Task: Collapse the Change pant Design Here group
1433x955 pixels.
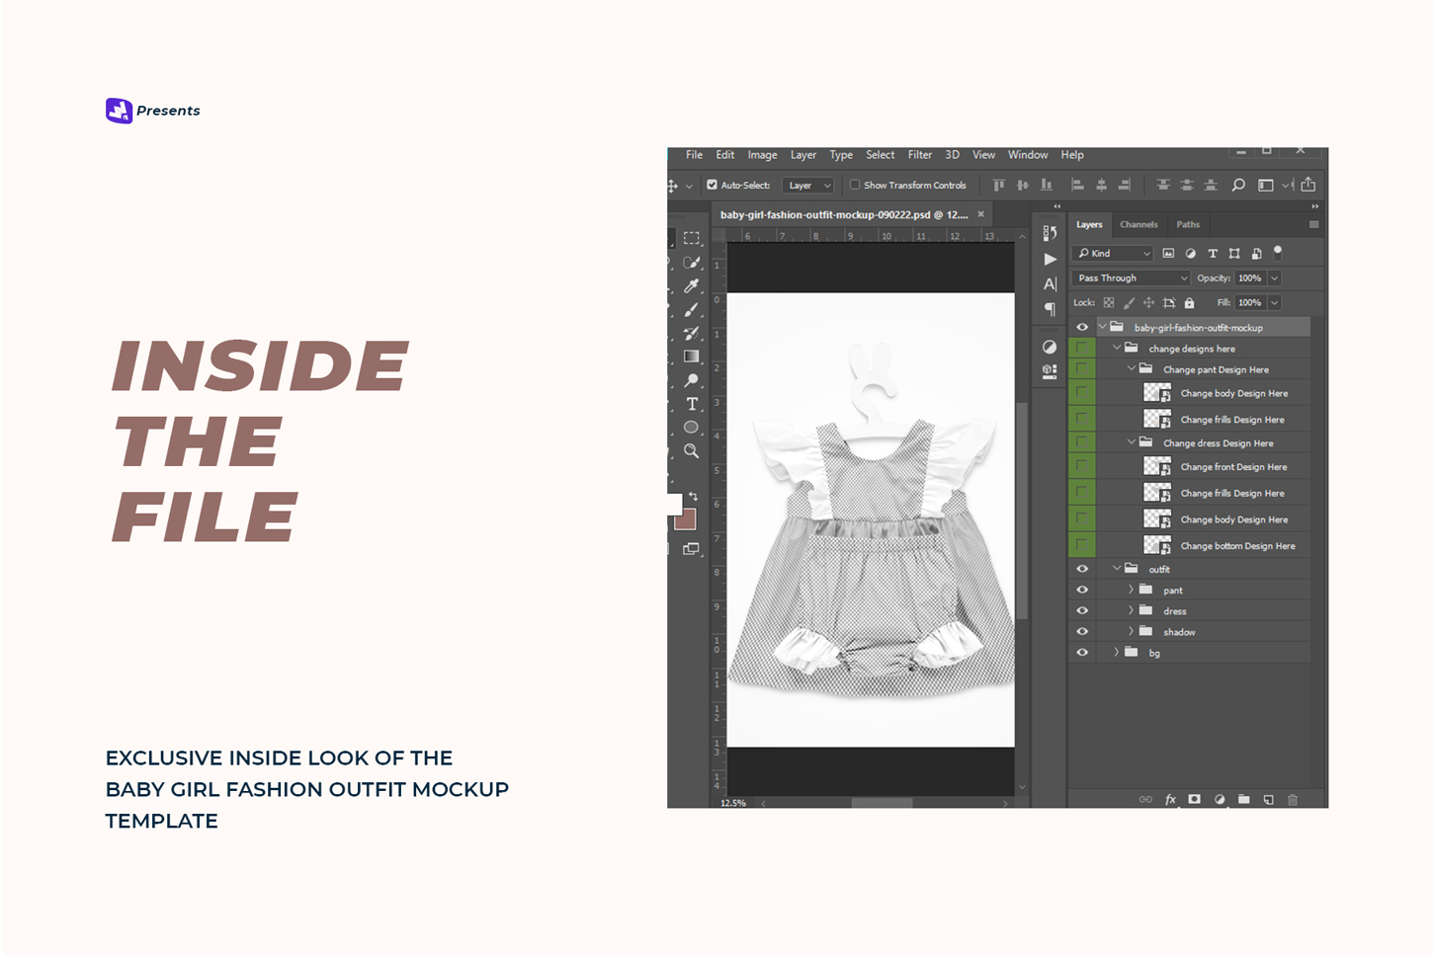Action: click(x=1131, y=369)
